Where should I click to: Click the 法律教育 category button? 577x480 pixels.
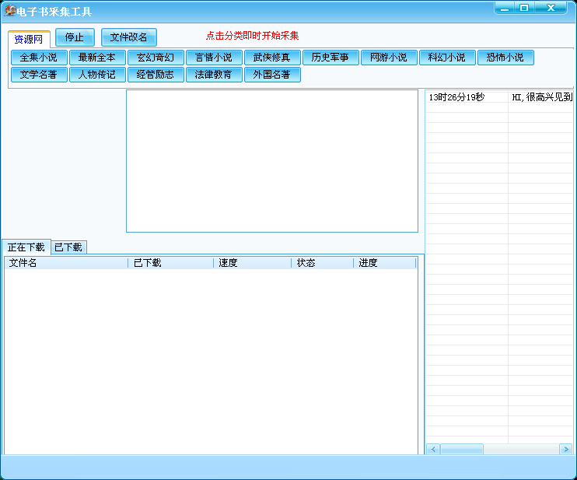[x=214, y=75]
